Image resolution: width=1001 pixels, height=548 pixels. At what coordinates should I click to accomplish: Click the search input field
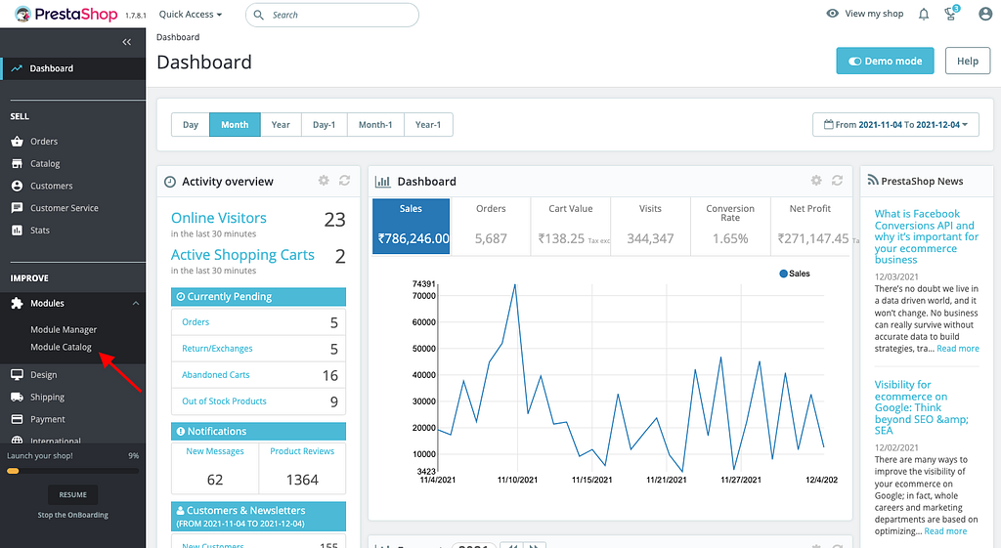332,15
